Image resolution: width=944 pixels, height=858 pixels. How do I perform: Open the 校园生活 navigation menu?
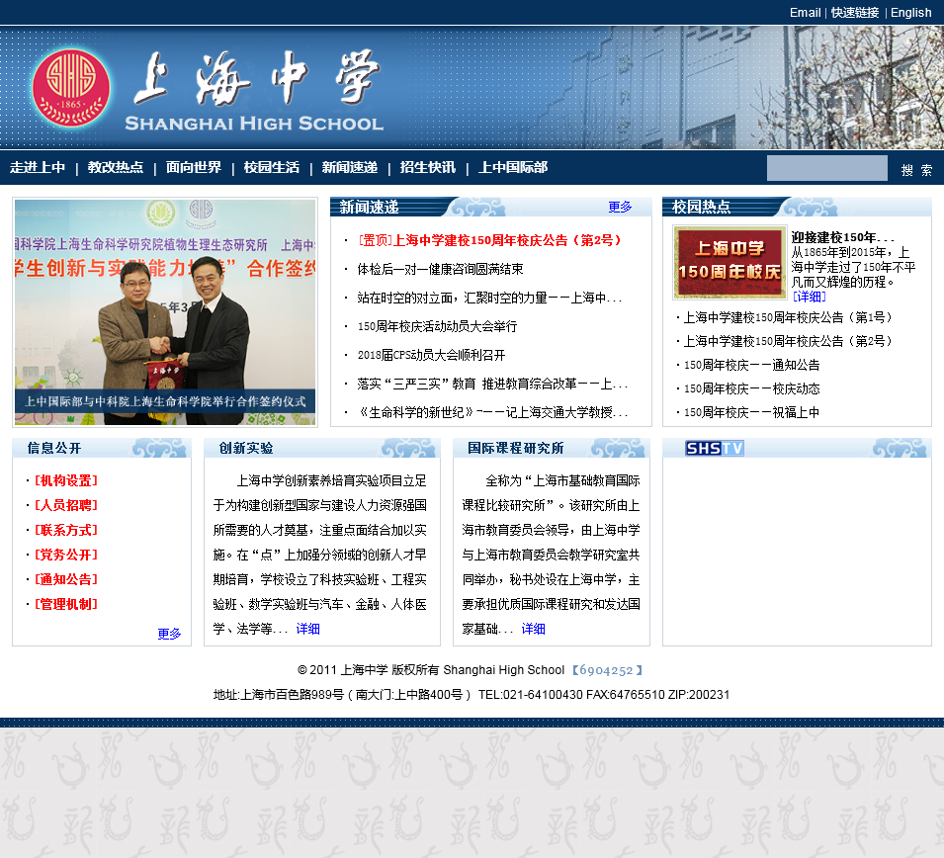(272, 167)
